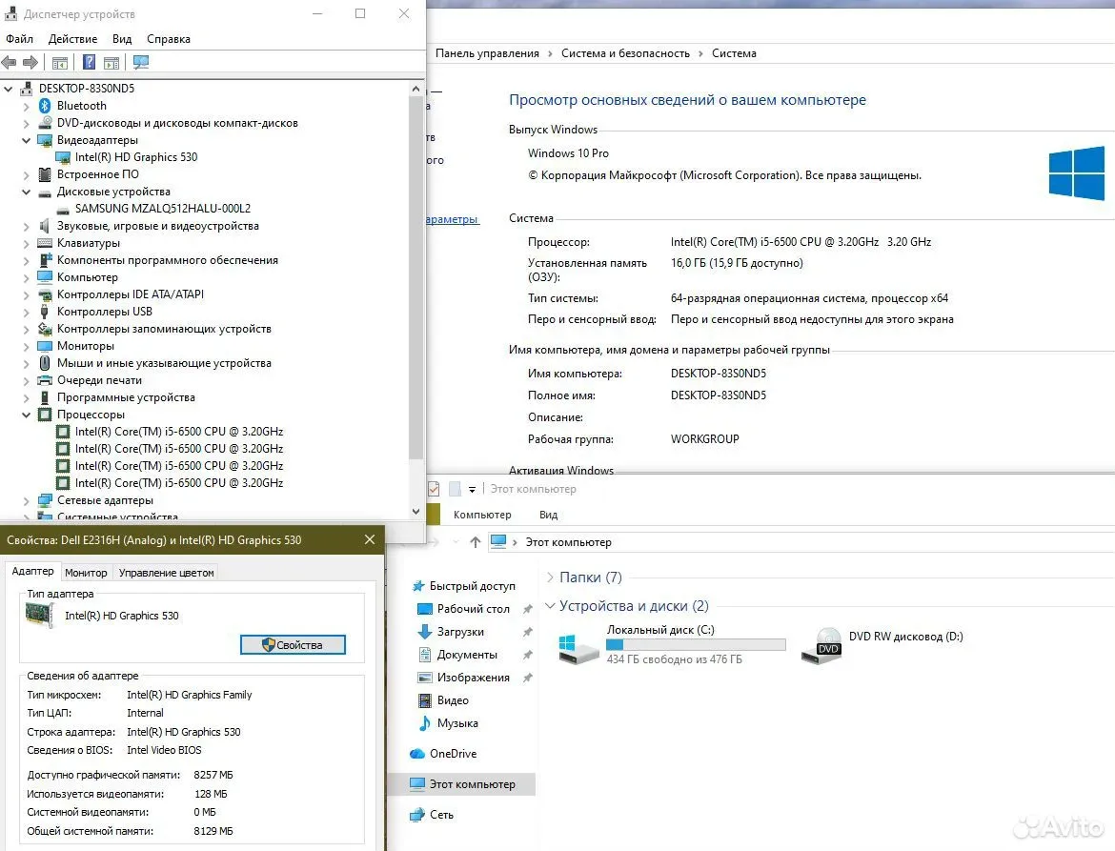Click the Свойства button in adapter dialog

click(x=293, y=645)
